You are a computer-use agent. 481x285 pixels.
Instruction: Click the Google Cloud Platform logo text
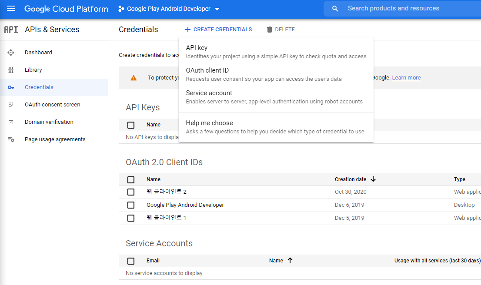coord(66,9)
